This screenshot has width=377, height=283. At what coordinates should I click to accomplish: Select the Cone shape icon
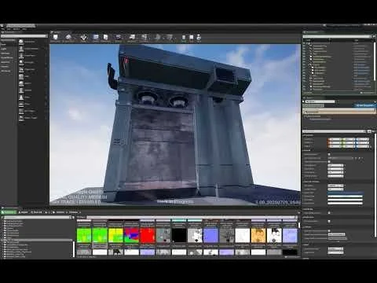tap(21, 97)
